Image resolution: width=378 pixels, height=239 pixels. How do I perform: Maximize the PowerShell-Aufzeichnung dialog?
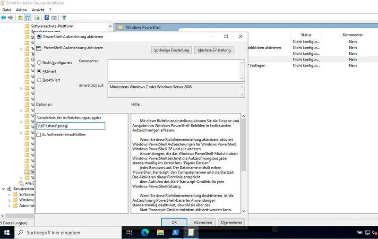(x=226, y=36)
